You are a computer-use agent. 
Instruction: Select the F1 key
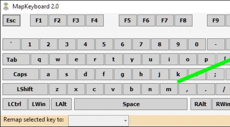(39, 21)
